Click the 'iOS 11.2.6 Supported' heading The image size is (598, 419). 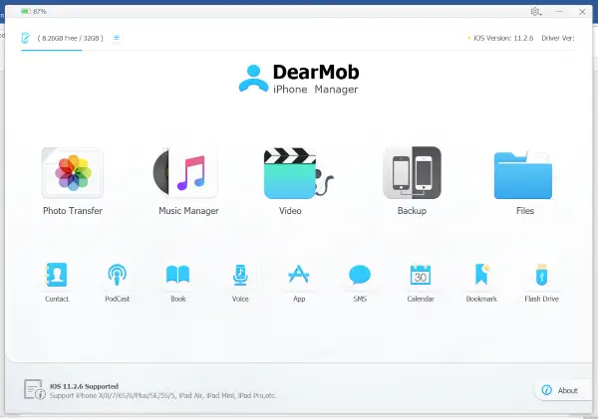point(84,386)
